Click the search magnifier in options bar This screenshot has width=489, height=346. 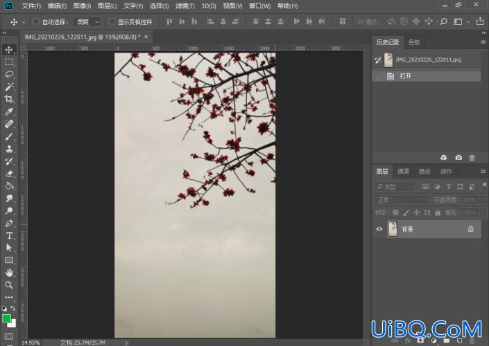[443, 21]
